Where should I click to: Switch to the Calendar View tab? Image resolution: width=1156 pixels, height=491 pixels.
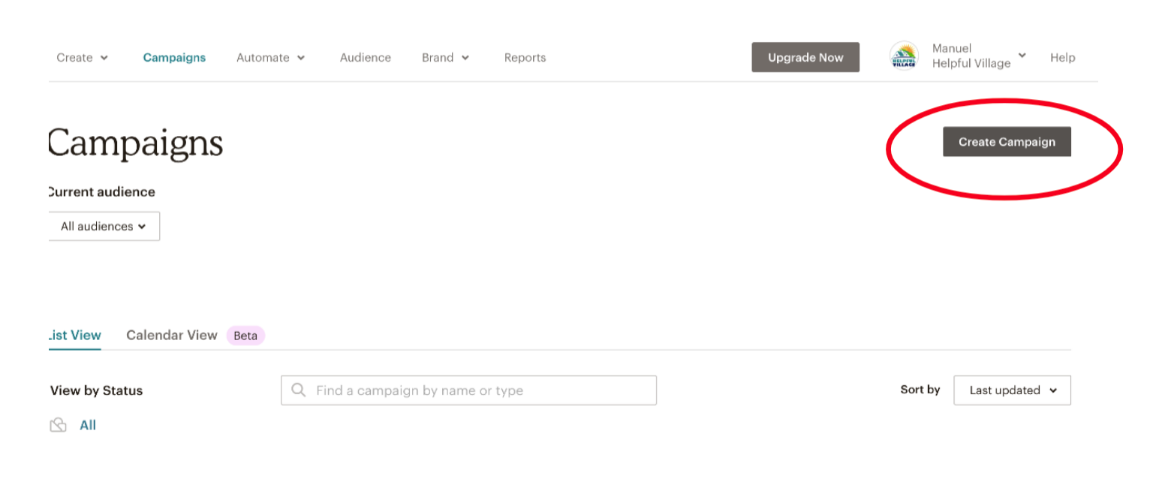[x=171, y=336]
